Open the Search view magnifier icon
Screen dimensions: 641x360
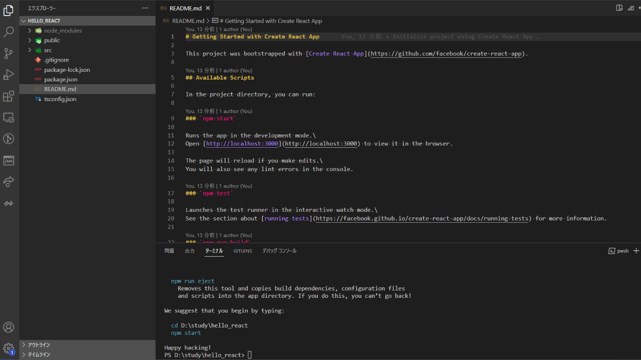pos(8,32)
